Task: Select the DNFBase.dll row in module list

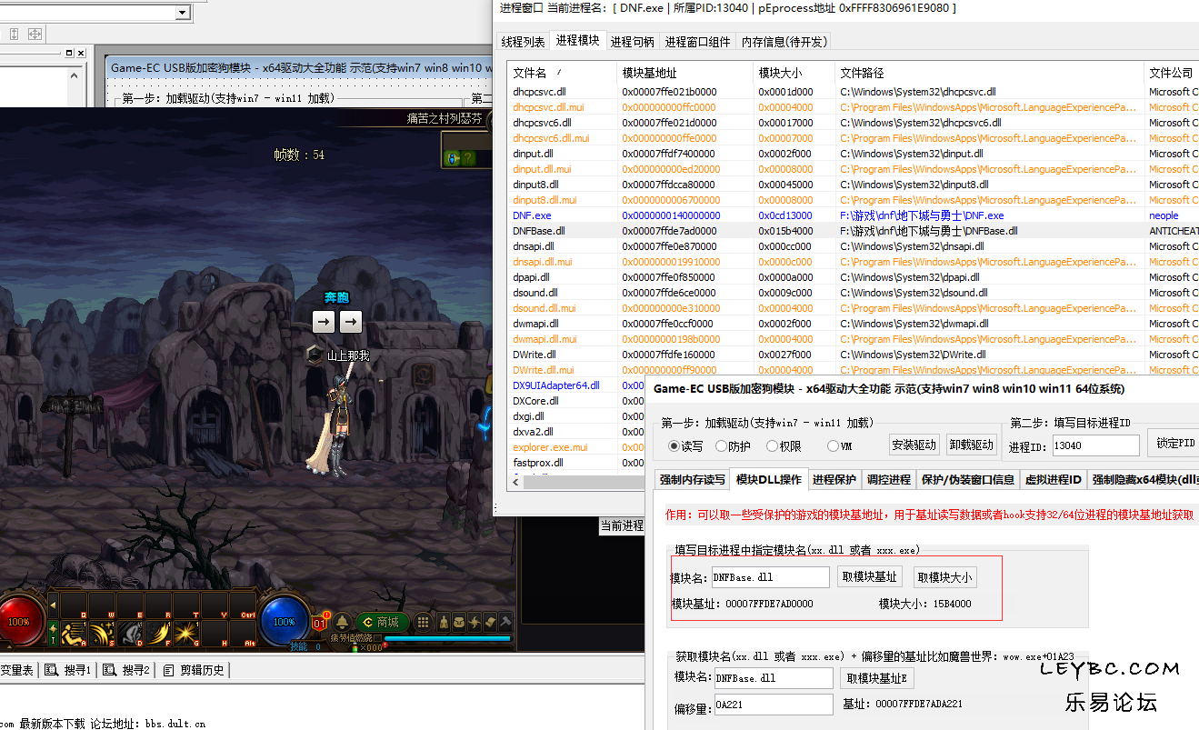Action: click(853, 231)
